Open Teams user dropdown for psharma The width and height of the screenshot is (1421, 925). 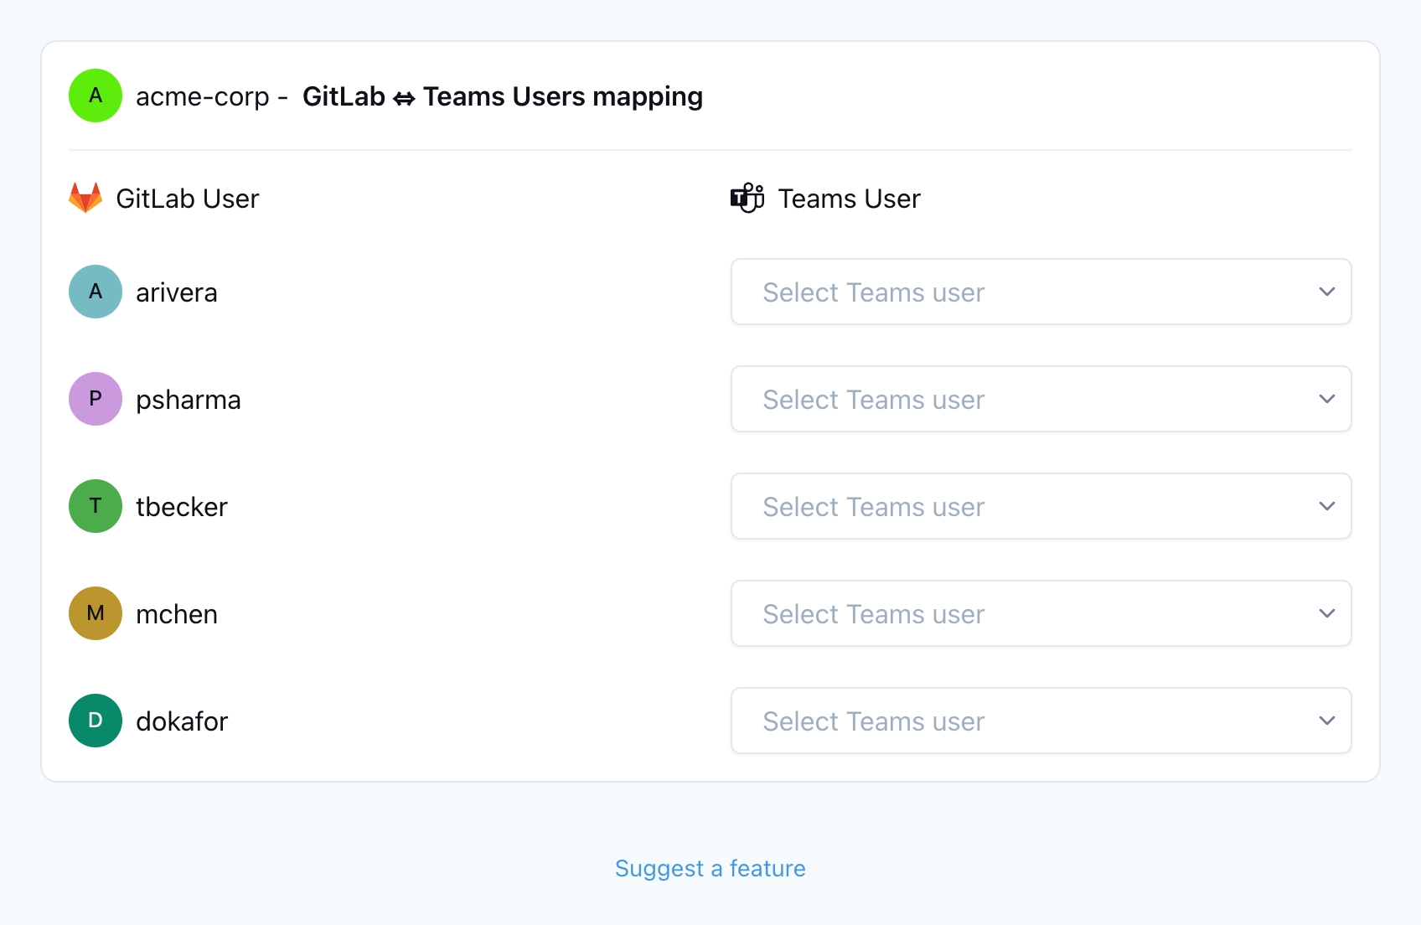1041,399
